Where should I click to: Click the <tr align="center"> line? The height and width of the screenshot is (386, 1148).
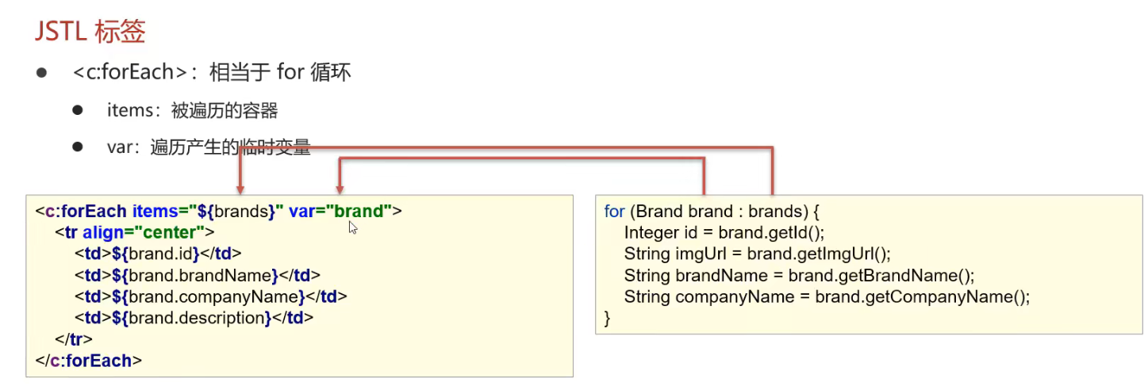(135, 232)
